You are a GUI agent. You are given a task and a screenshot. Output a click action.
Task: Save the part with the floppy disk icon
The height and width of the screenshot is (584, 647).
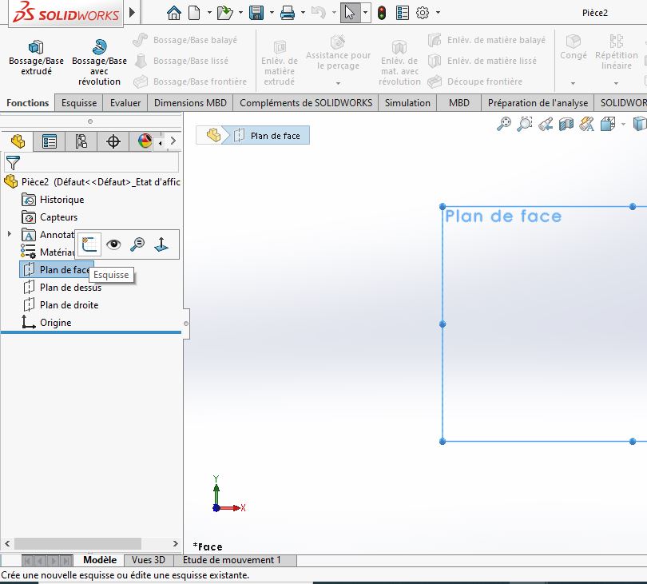point(256,13)
